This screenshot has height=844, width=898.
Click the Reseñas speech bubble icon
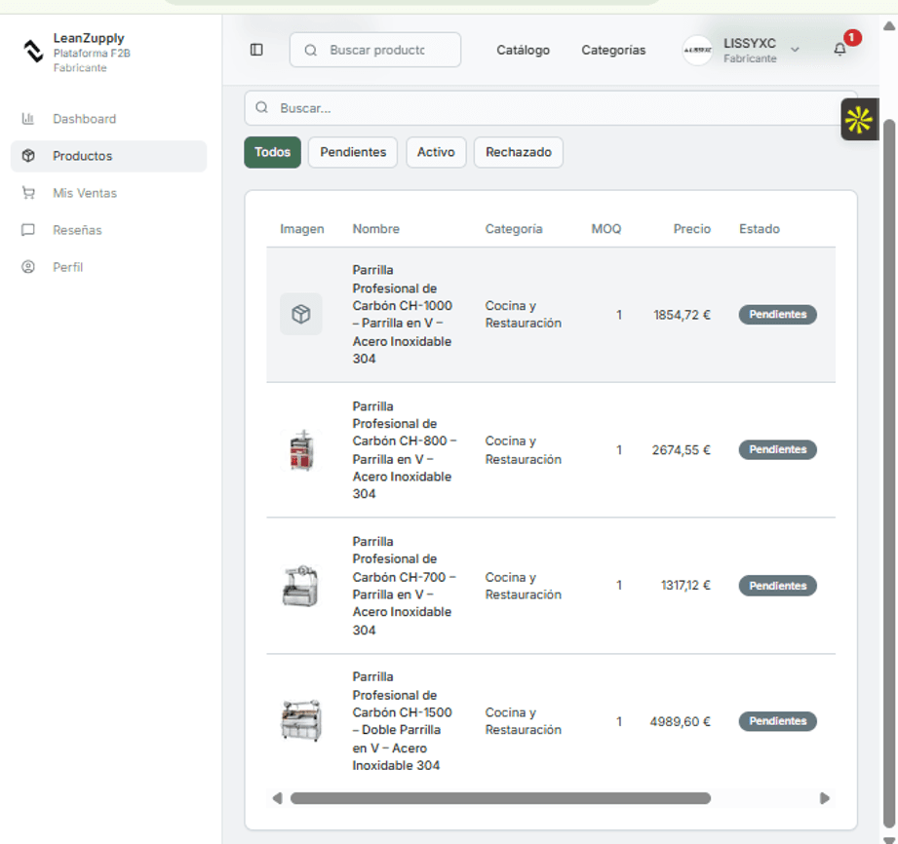pyautogui.click(x=28, y=230)
